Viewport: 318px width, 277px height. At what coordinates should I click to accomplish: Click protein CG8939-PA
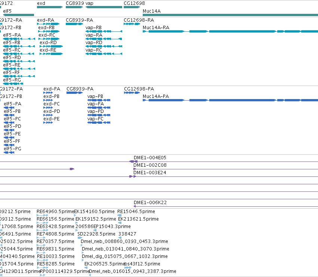pos(75,93)
